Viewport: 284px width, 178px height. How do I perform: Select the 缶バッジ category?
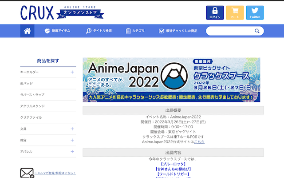coord(27,83)
